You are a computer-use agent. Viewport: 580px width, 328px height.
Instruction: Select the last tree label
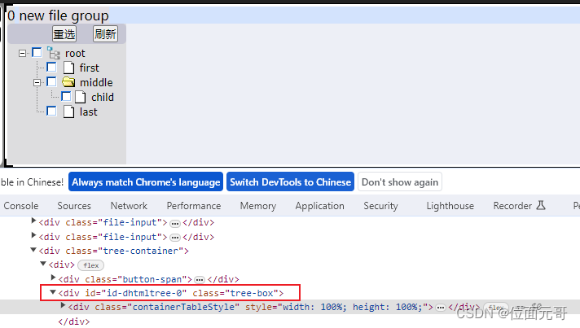(89, 112)
